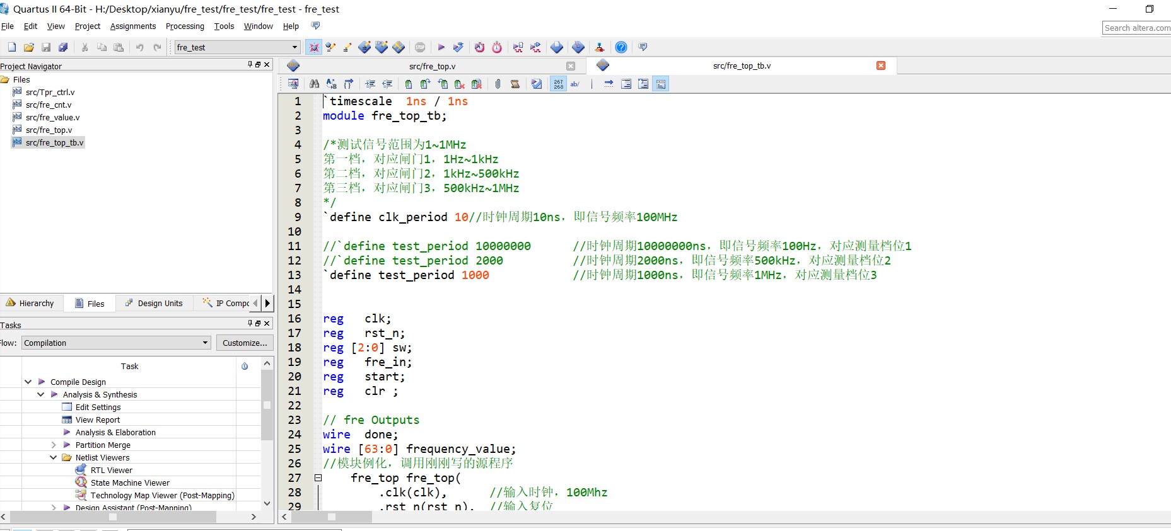1171x531 pixels.
Task: Create a new file from the toolbar
Action: [x=12, y=47]
